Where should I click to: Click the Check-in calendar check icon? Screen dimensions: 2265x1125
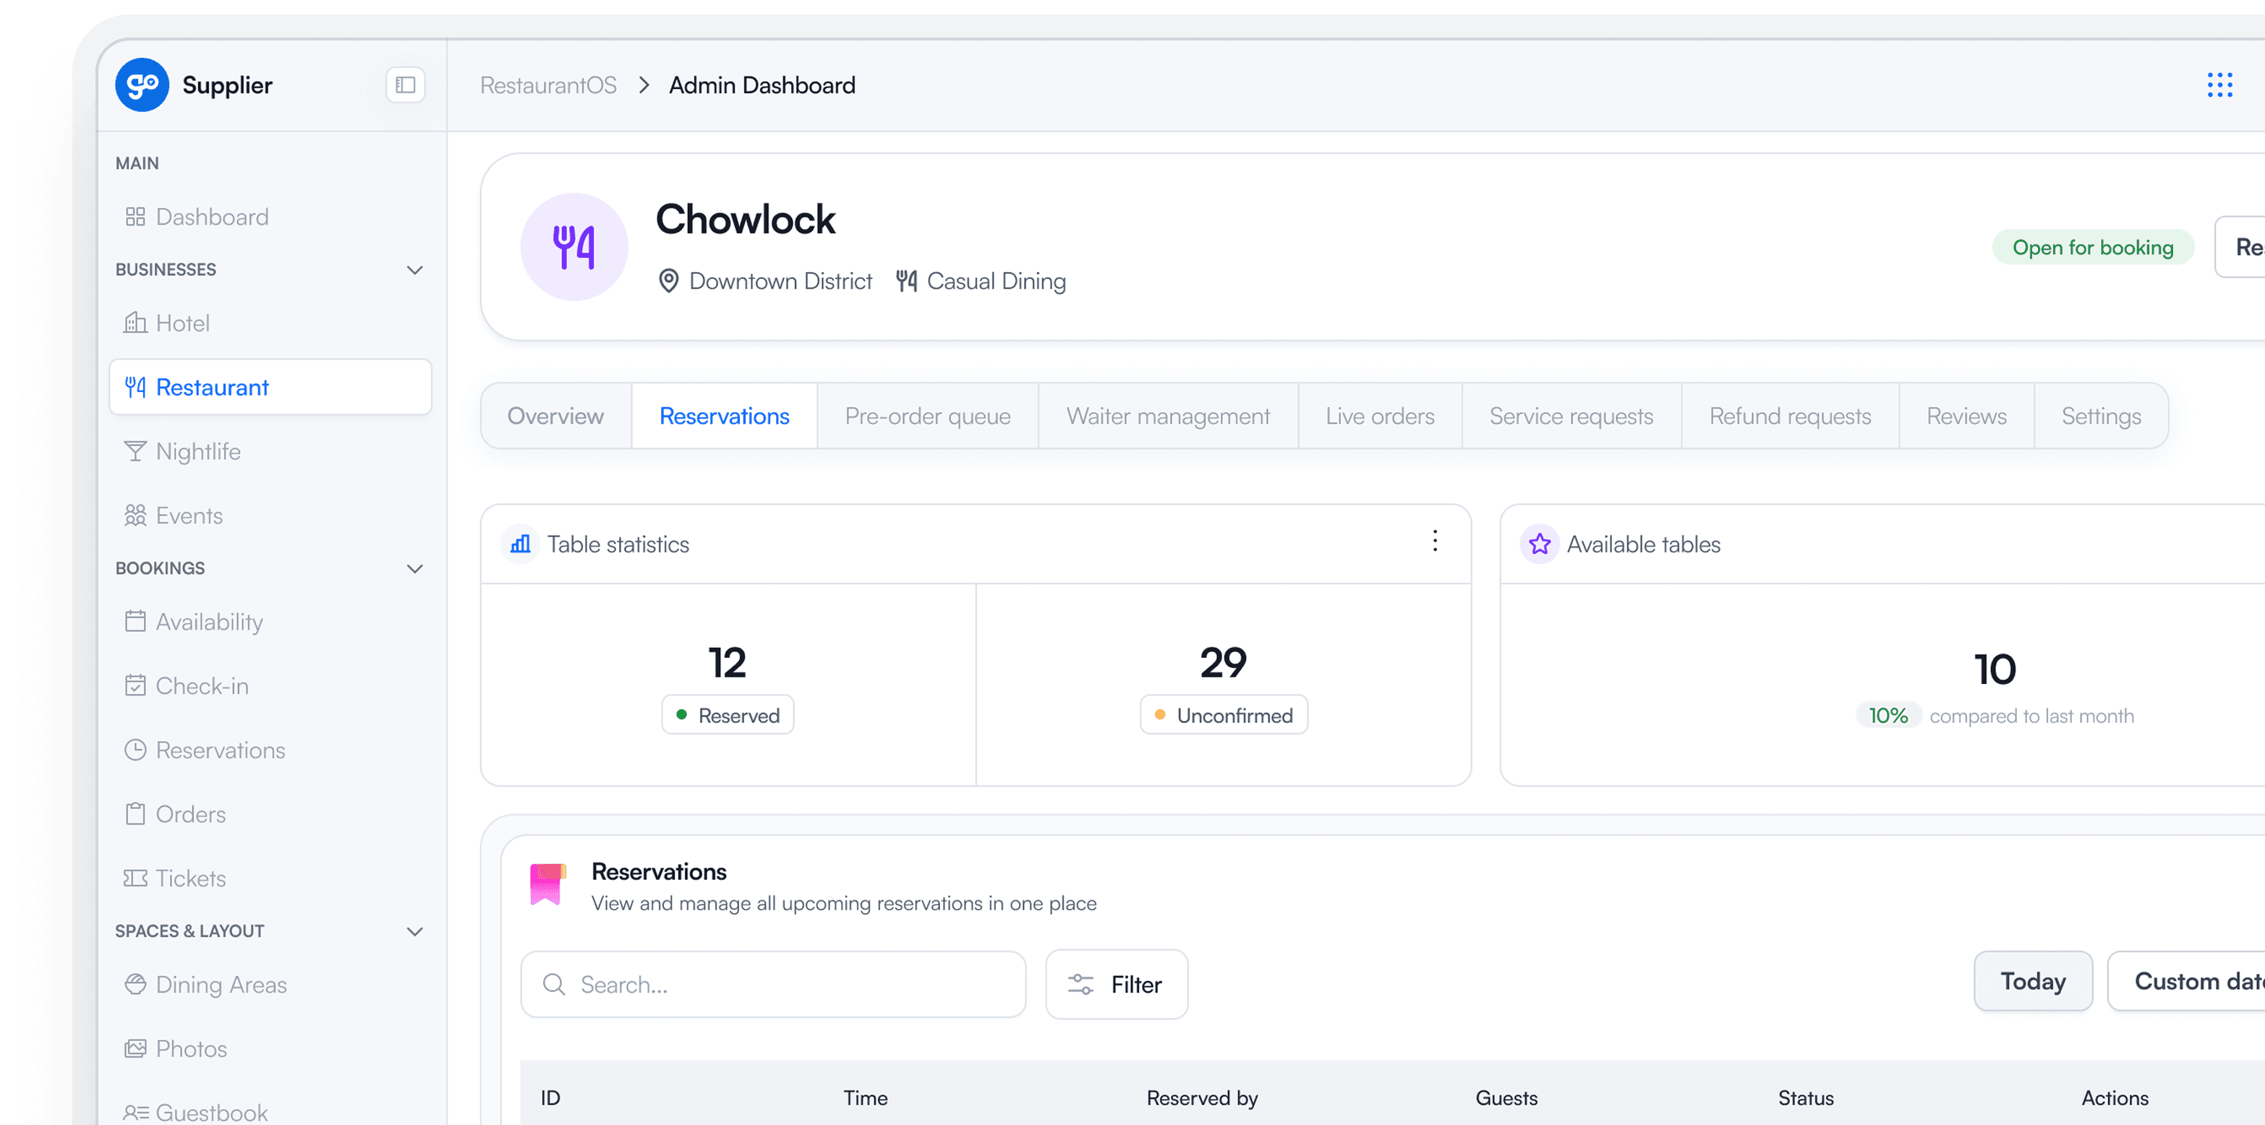135,685
